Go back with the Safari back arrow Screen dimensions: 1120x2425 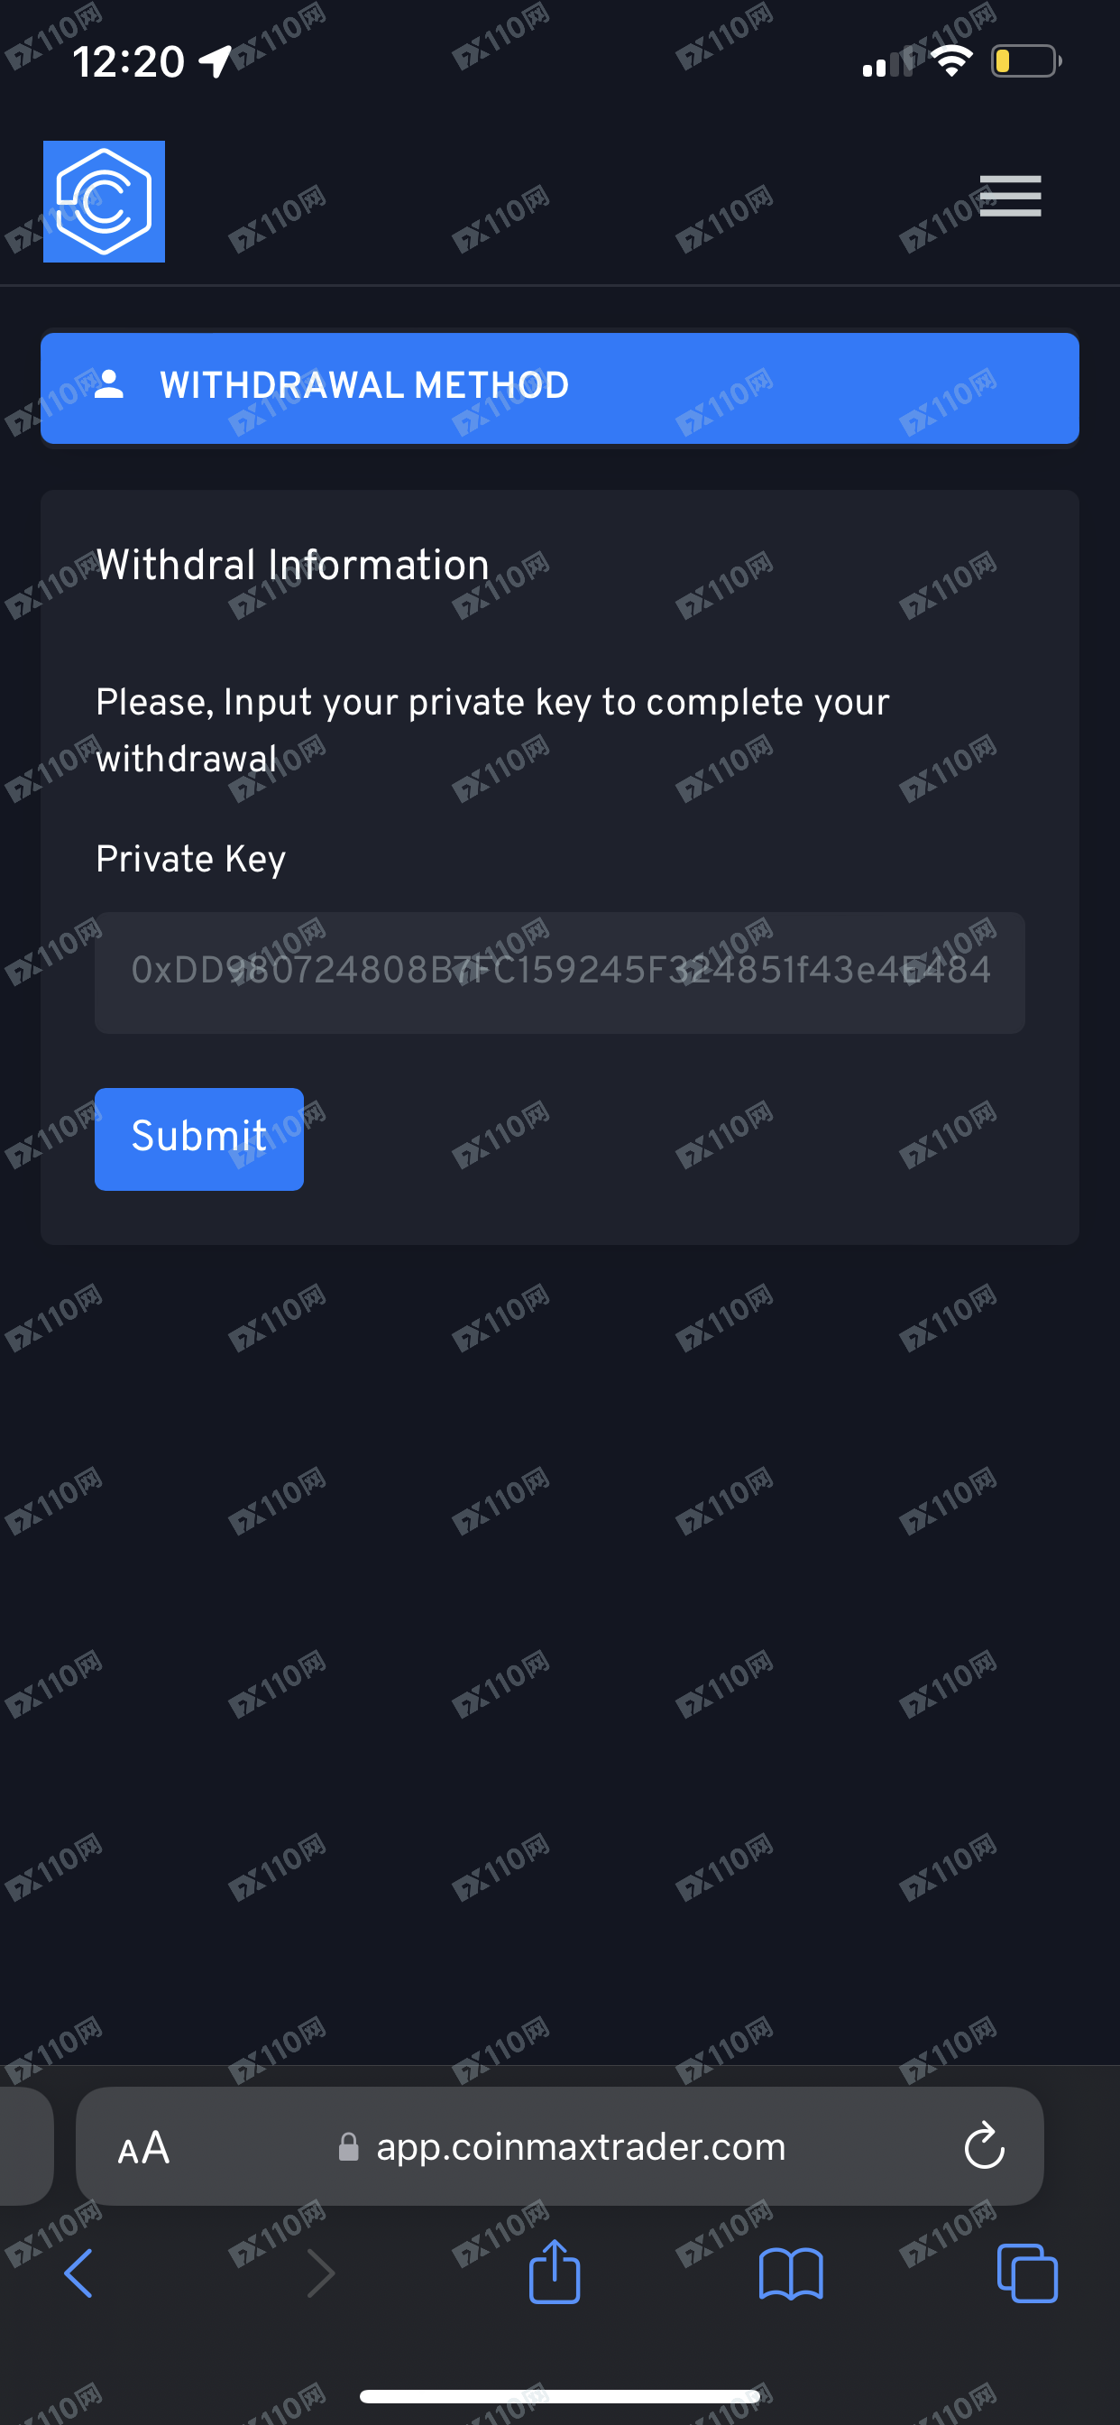click(x=79, y=2273)
